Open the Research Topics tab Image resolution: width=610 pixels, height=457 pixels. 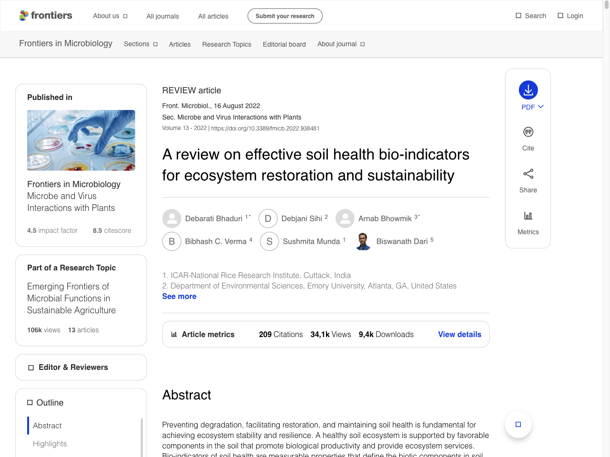pyautogui.click(x=226, y=44)
